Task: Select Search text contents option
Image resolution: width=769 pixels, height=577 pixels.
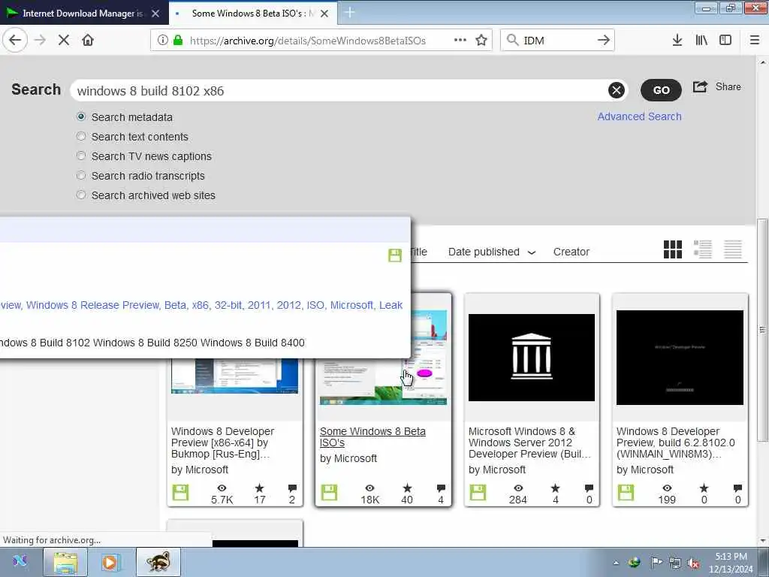Action: (x=81, y=137)
